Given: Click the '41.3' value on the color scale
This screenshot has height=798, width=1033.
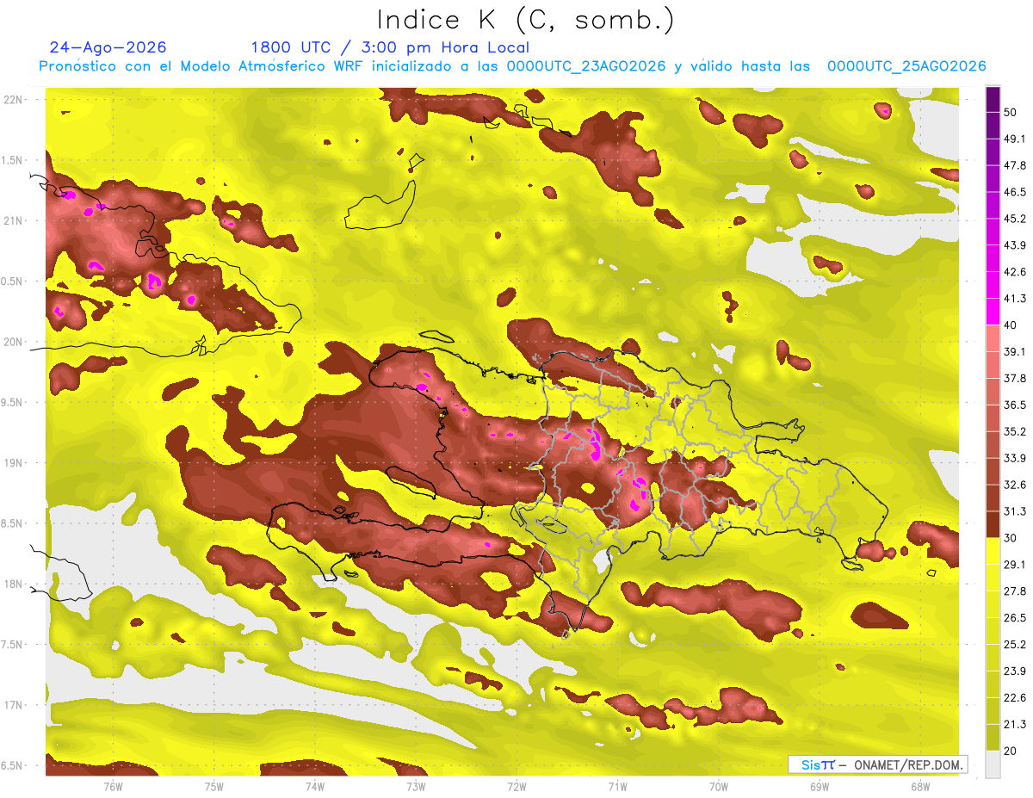Looking at the screenshot, I should tap(1015, 299).
